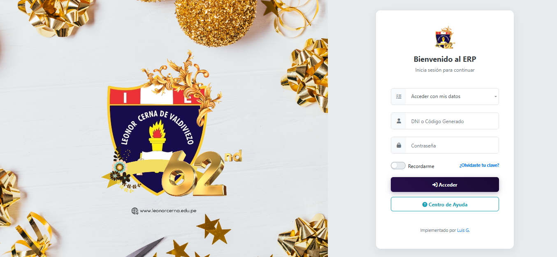Image resolution: width=557 pixels, height=257 pixels.
Task: Follow the ¿Olvidaste tu clave? link
Action: coord(479,165)
